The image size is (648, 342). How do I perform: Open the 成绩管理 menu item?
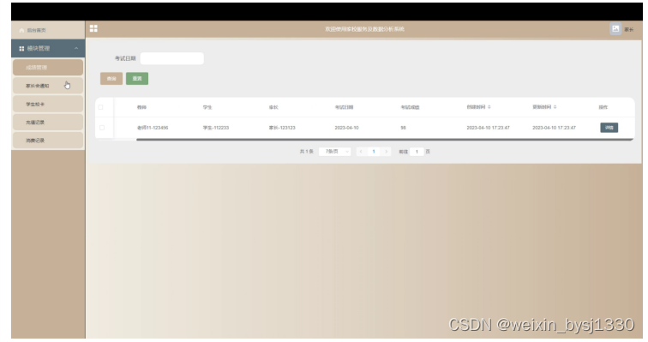48,68
